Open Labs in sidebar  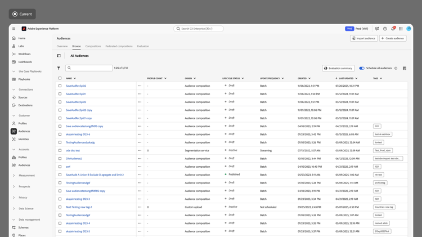coord(21,46)
